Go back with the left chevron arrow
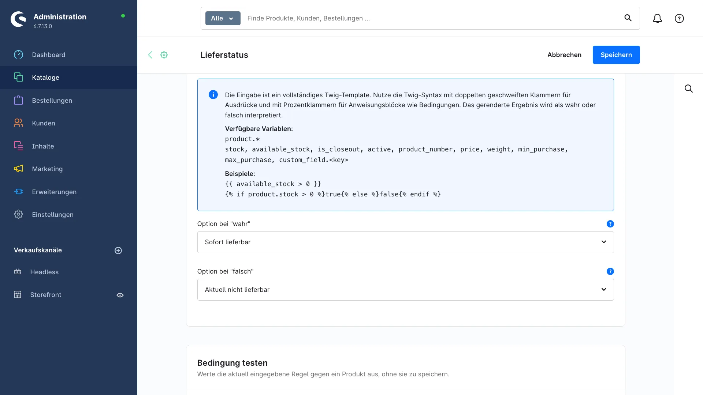 pyautogui.click(x=150, y=55)
